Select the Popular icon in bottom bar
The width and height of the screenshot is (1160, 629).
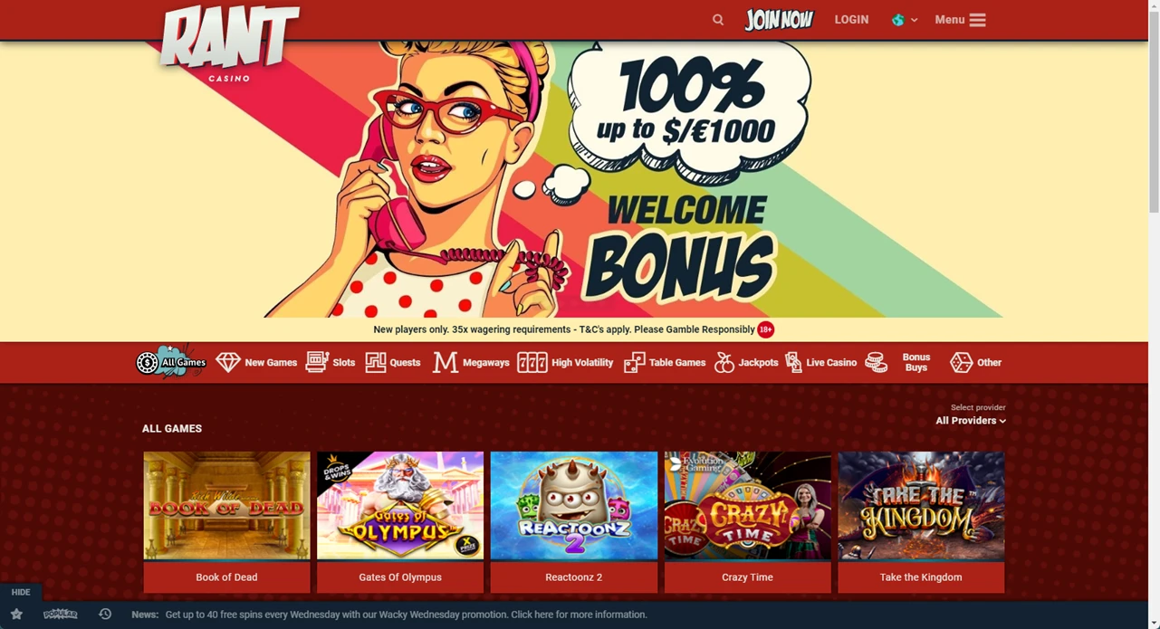(61, 614)
